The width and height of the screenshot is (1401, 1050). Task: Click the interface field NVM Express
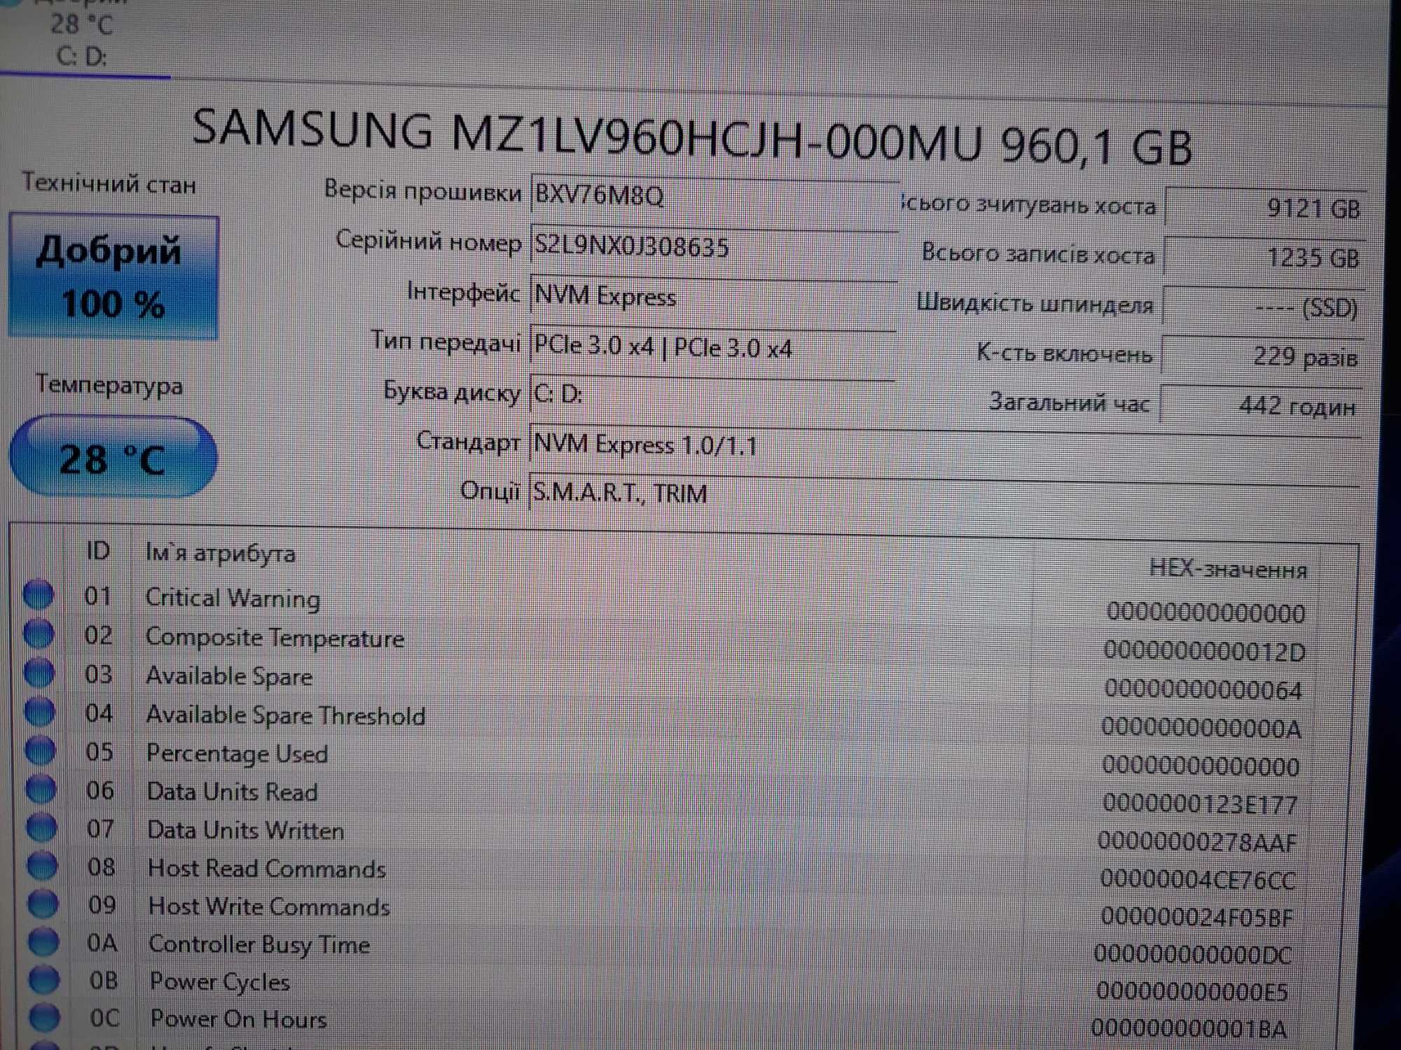pyautogui.click(x=713, y=297)
